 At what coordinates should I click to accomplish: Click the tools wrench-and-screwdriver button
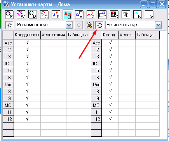[89, 25]
